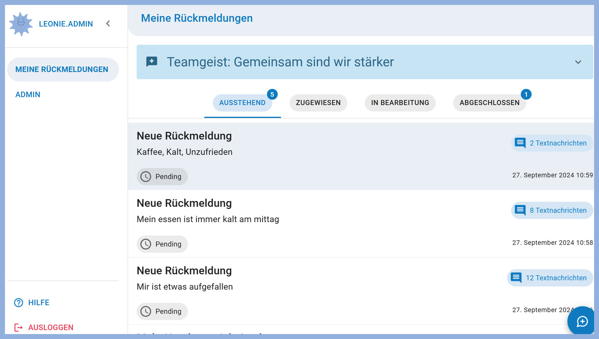The height and width of the screenshot is (339, 599).
Task: Collapse the sidebar with the left chevron
Action: pos(108,23)
